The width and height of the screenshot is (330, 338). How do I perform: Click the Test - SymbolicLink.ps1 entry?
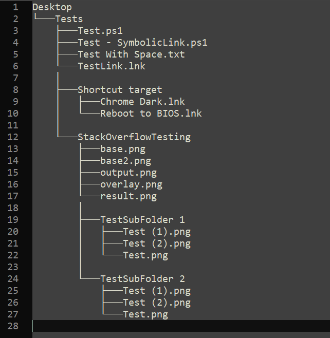point(142,43)
